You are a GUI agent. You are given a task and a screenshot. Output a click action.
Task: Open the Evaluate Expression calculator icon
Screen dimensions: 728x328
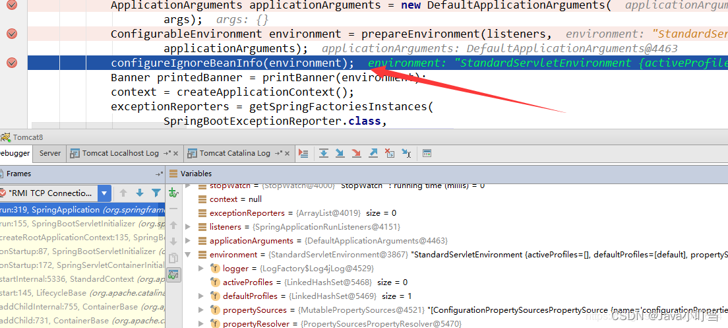pyautogui.click(x=427, y=153)
